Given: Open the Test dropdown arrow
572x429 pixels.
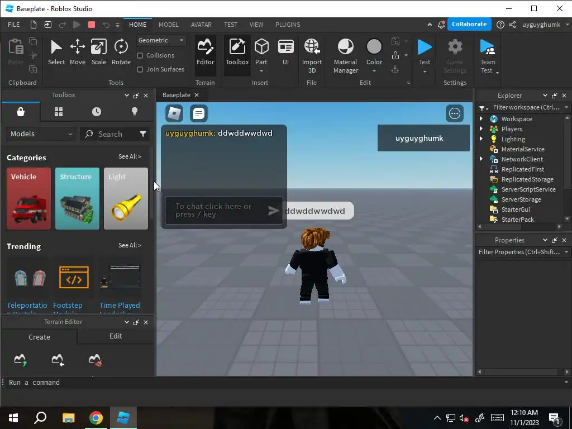Looking at the screenshot, I should [425, 71].
